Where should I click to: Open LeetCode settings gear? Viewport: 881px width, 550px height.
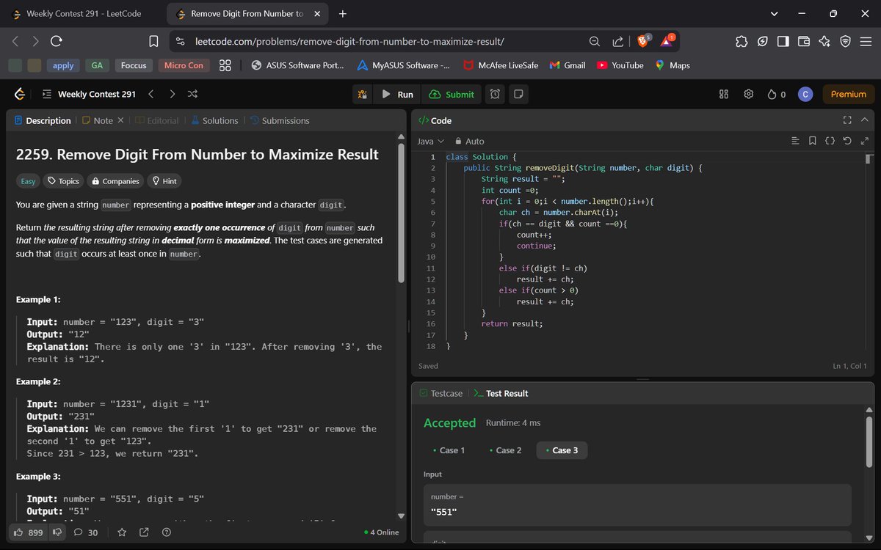coord(749,94)
